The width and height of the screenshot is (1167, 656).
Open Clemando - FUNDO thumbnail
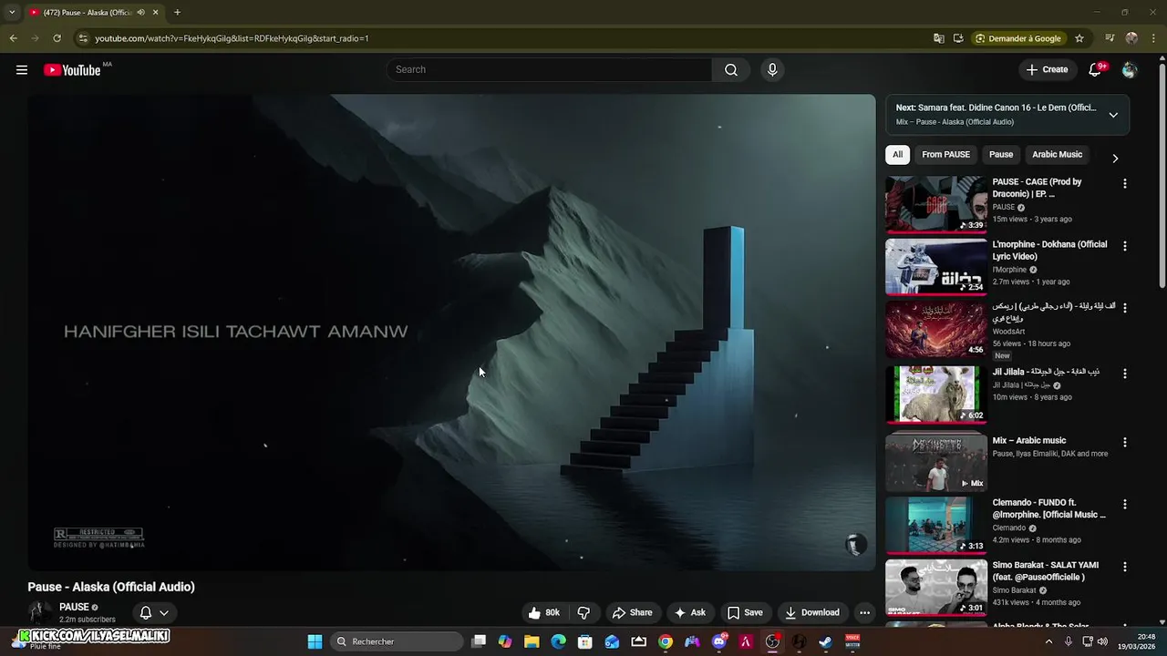(936, 525)
